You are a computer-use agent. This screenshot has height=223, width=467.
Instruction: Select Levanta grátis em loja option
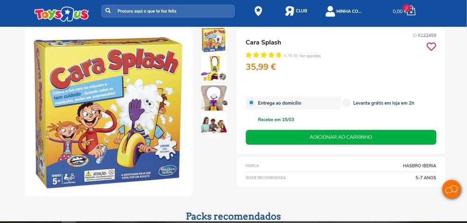[379, 103]
